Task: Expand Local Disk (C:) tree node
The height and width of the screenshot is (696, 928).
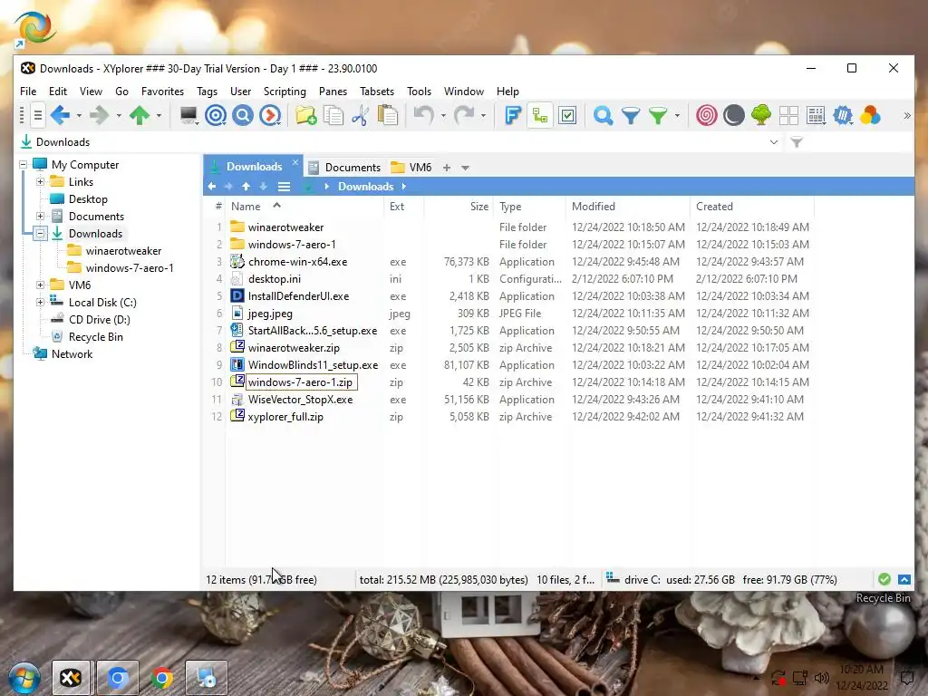Action: [x=40, y=302]
